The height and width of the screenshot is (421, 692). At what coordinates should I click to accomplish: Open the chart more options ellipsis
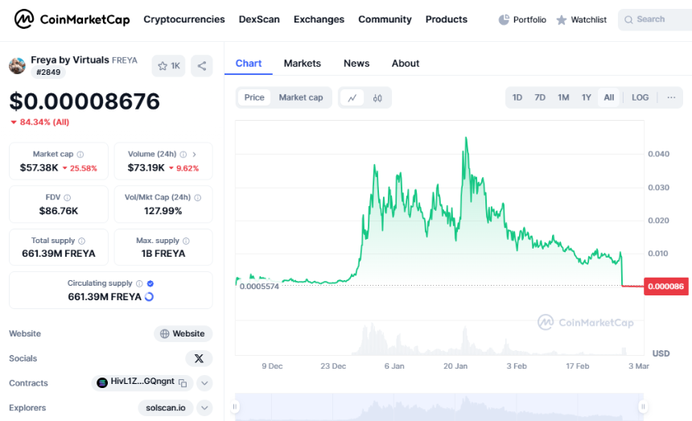click(x=671, y=97)
